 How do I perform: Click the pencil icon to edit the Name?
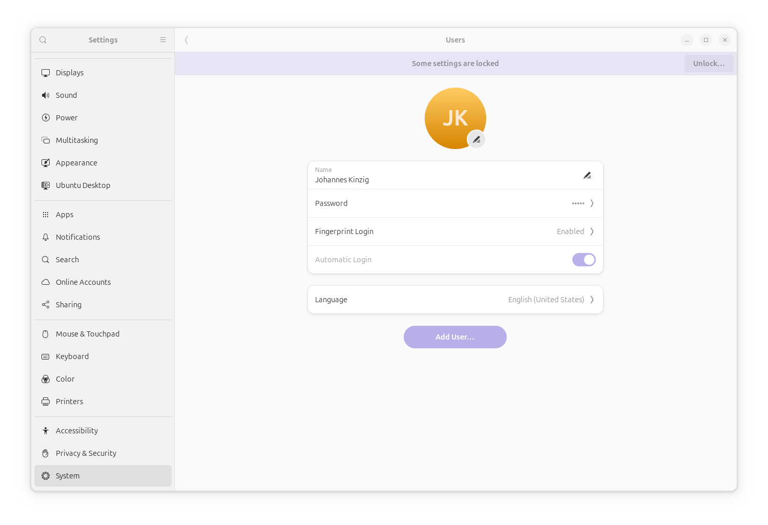[587, 175]
